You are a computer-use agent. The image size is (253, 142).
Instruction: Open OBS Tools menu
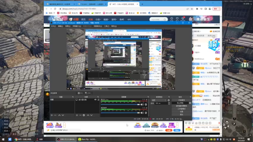(107, 26)
